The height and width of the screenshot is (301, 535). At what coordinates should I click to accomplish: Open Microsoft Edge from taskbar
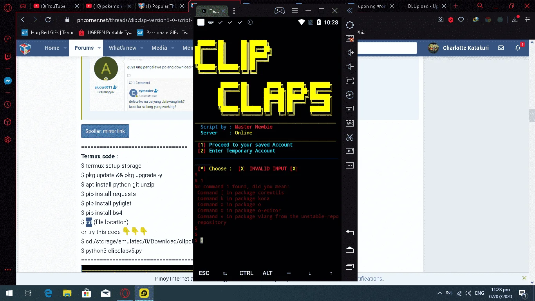49,293
